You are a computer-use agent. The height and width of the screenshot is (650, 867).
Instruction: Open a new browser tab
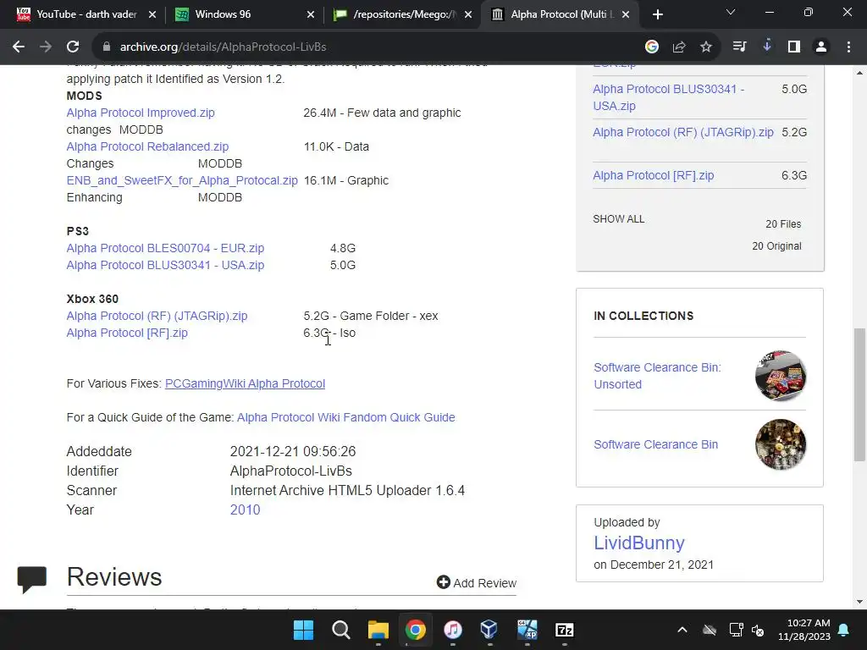[657, 14]
